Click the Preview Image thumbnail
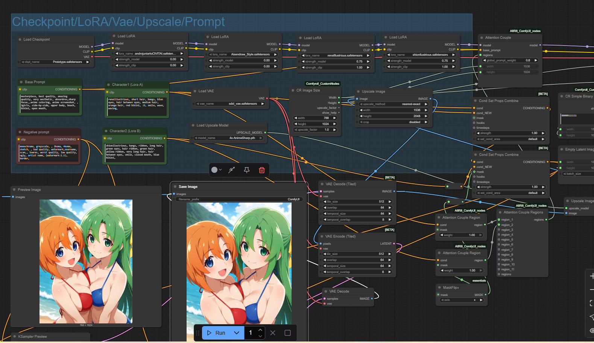Image resolution: width=594 pixels, height=343 pixels. pos(86,261)
